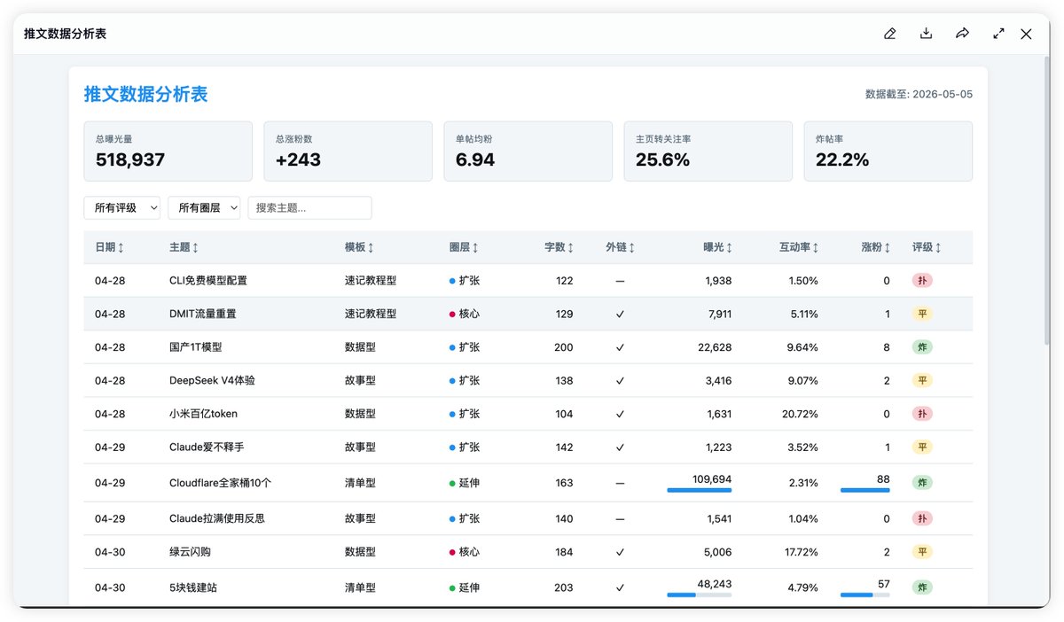Click 扑 rating badge in 小米百亿token row
This screenshot has height=622, width=1064.
pos(922,414)
